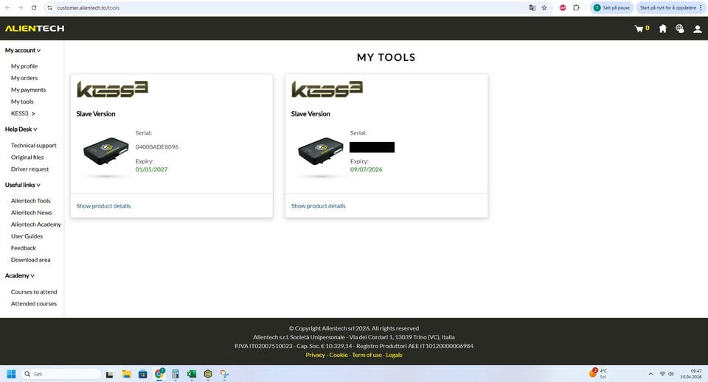Click the Wi-Fi icon in system tray

pos(662,374)
